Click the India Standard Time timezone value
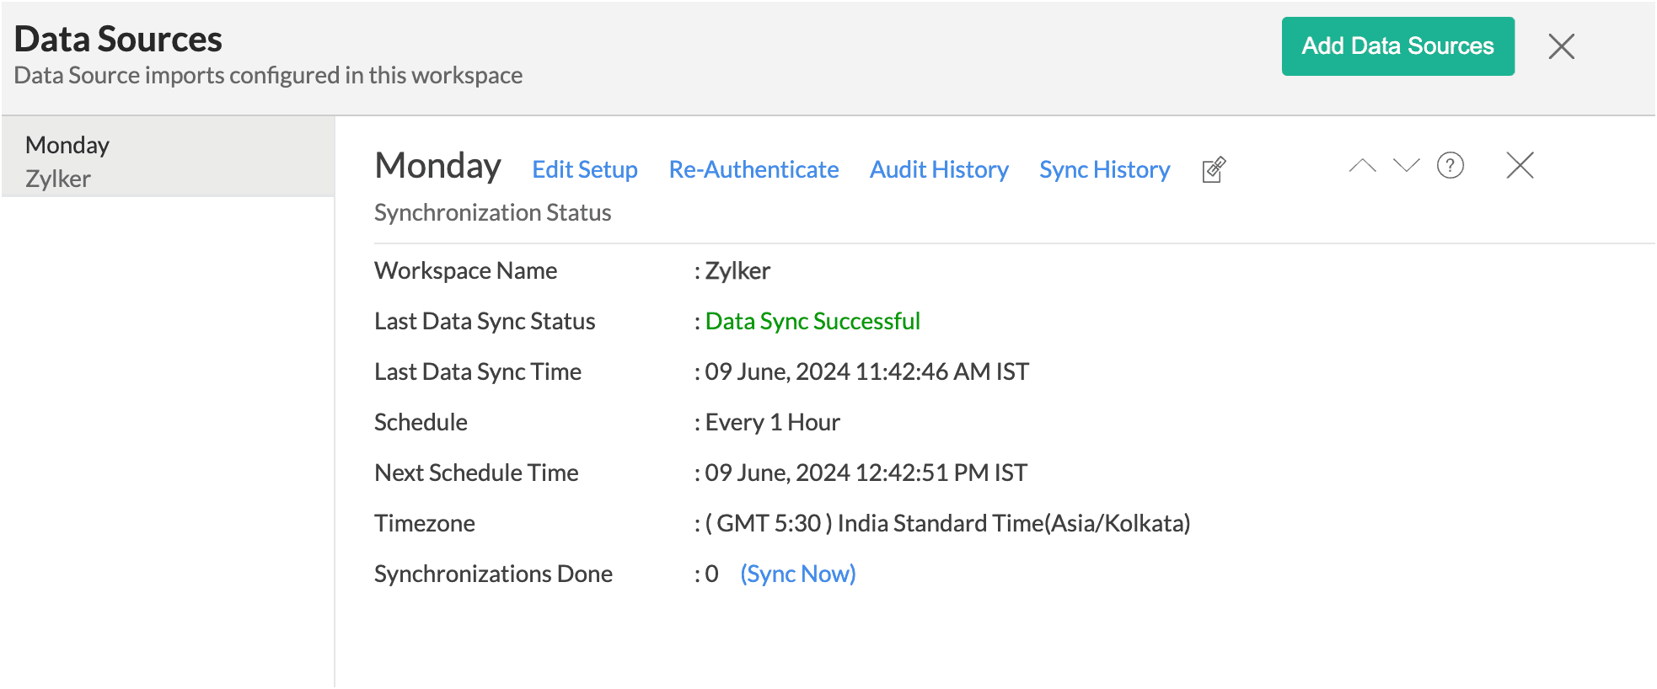This screenshot has width=1657, height=689. [x=947, y=523]
